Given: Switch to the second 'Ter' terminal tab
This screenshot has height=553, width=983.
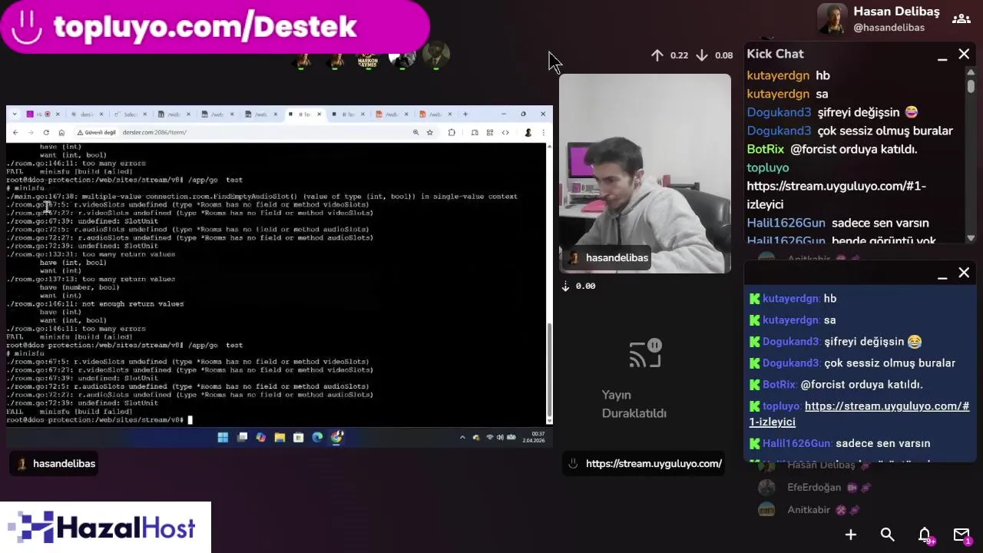Looking at the screenshot, I should pyautogui.click(x=348, y=114).
